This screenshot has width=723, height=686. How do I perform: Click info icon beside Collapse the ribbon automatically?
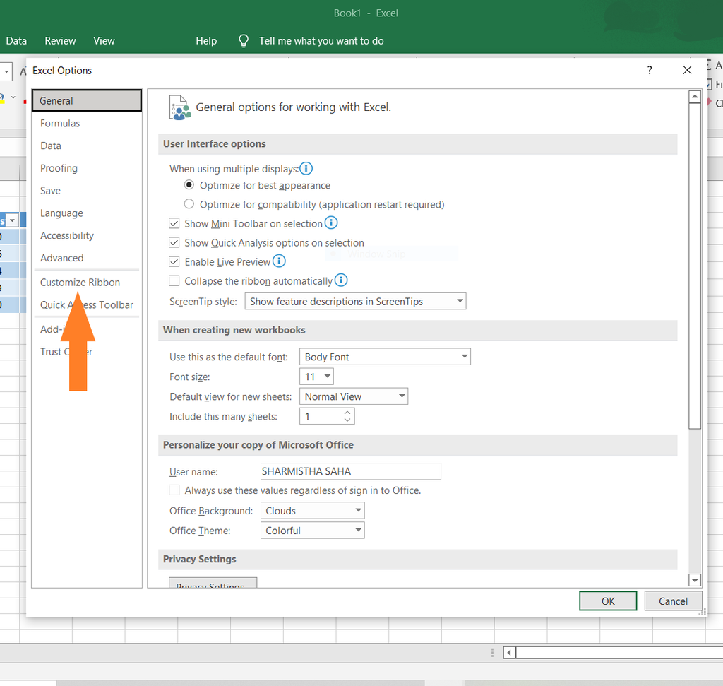341,280
